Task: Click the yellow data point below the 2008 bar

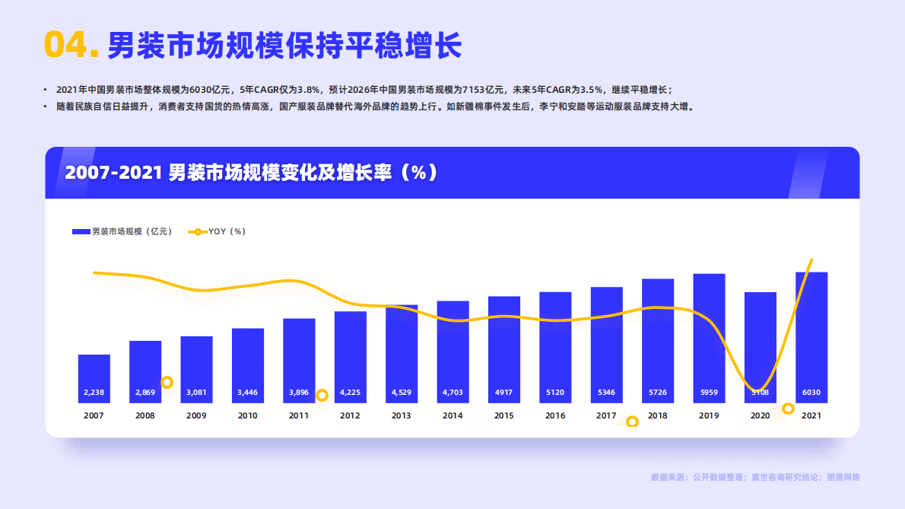Action: click(x=167, y=381)
